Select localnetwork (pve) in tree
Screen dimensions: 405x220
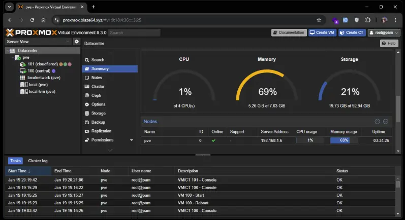[44, 78]
